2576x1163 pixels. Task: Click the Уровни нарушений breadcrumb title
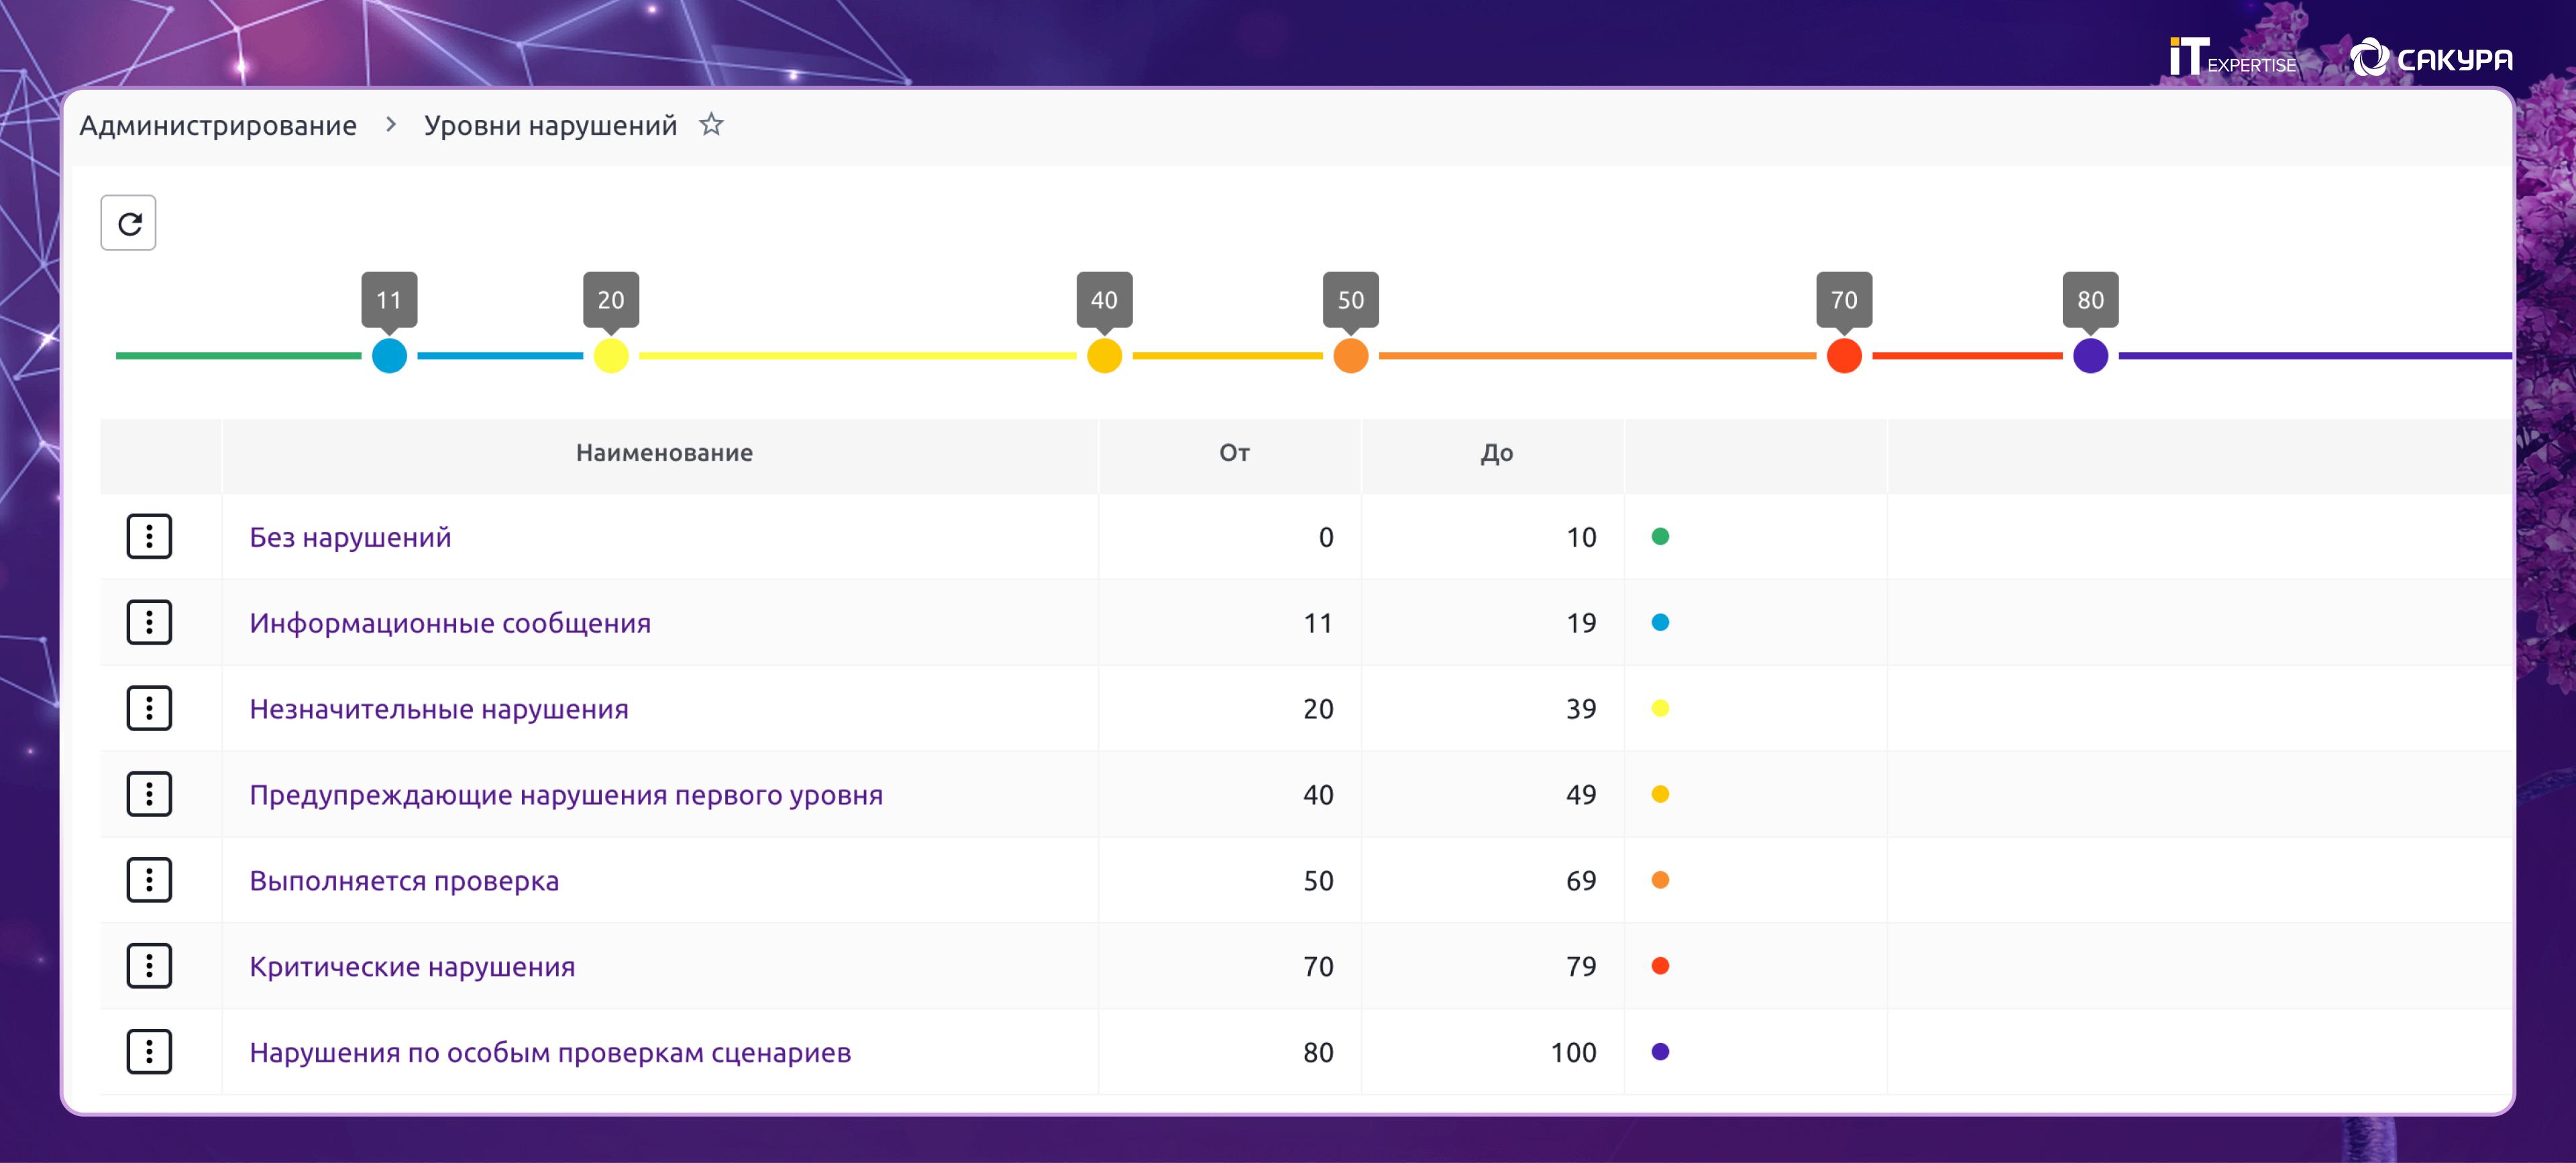click(x=550, y=126)
